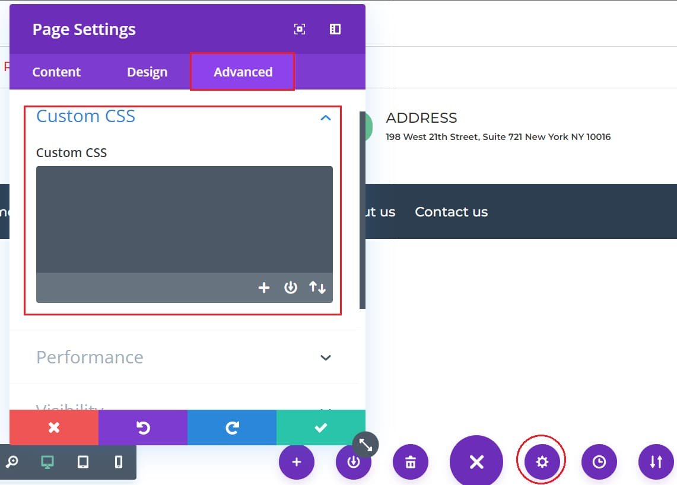This screenshot has height=485, width=677.
Task: Switch to tablet view icon
Action: coord(83,462)
